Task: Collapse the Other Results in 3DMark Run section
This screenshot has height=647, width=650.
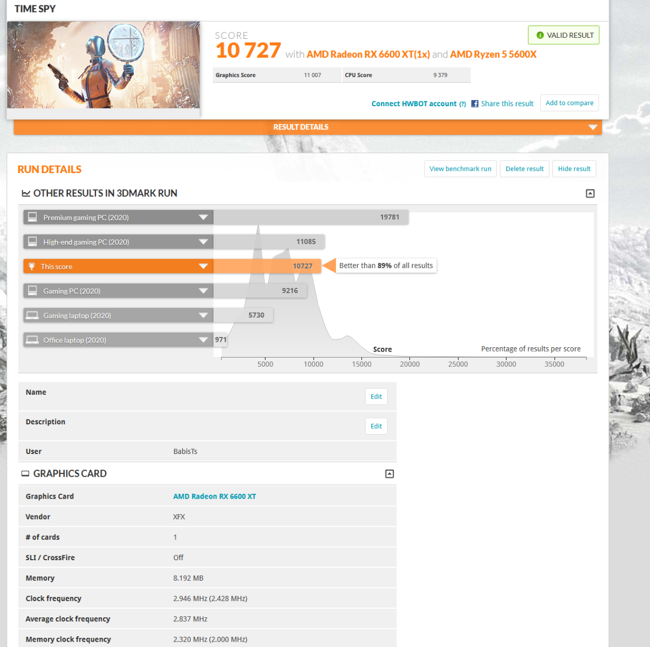Action: click(590, 194)
